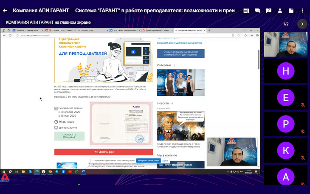
Task: Click the СТОИМОСТЬ 3000 рублей green box
Action: (69, 136)
